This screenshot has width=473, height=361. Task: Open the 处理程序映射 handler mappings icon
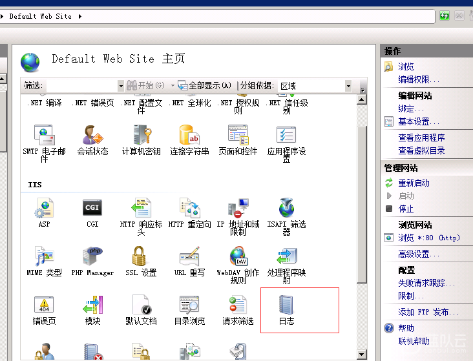click(x=286, y=256)
